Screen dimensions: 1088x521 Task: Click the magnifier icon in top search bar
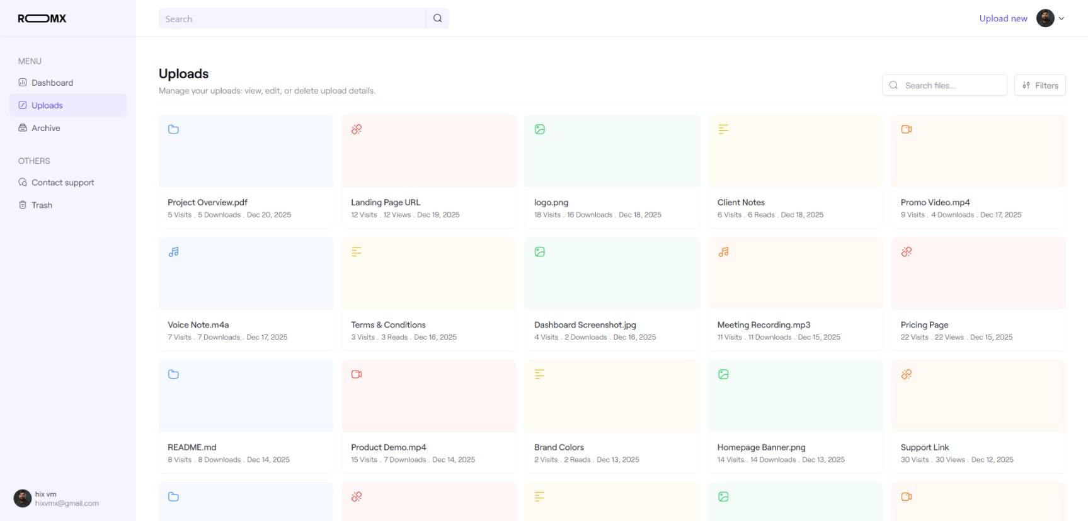tap(437, 19)
